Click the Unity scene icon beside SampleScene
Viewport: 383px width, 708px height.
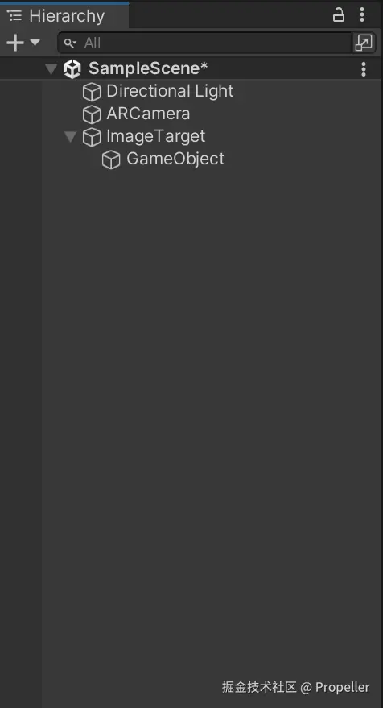pyautogui.click(x=72, y=69)
